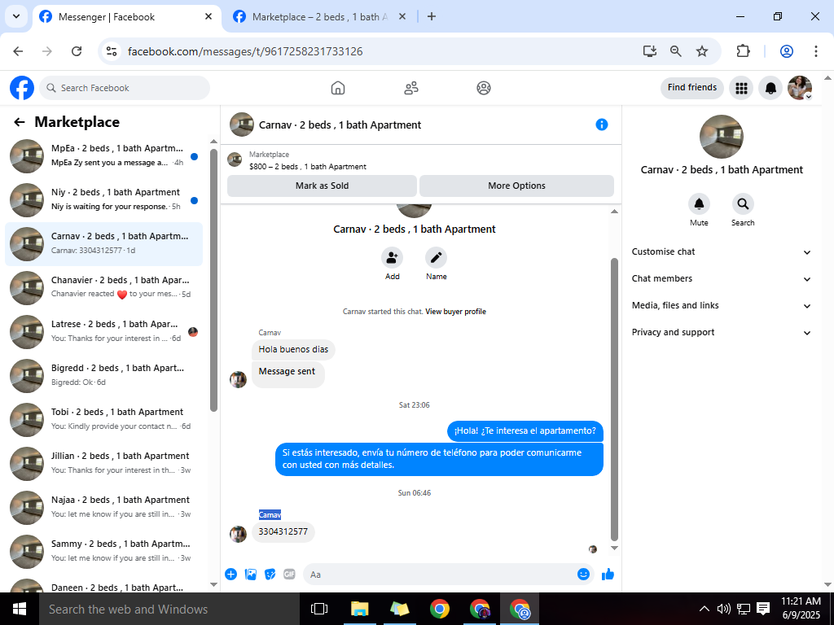834x625 pixels.
Task: View site information icon in address bar
Action: (111, 51)
